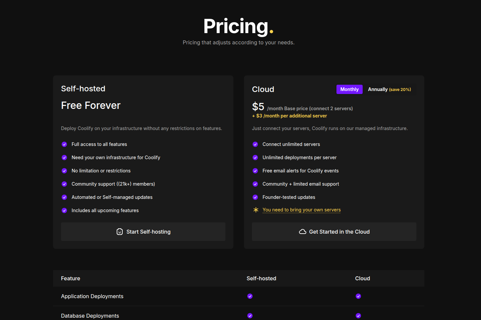Switch to Annually billing (save 20%)
The height and width of the screenshot is (320, 481).
(x=390, y=89)
